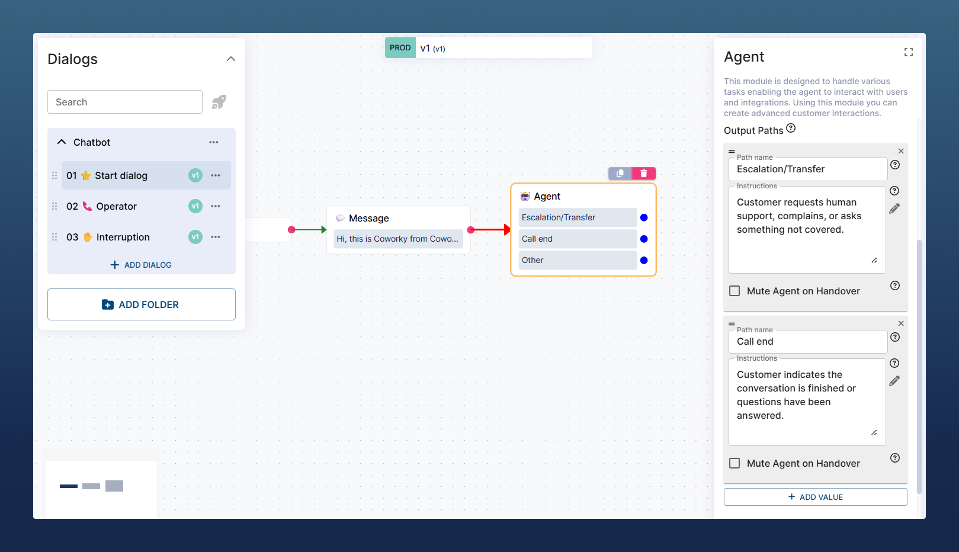The height and width of the screenshot is (552, 959).
Task: Edit Escalation/Transfer instructions with pencil icon
Action: 894,208
